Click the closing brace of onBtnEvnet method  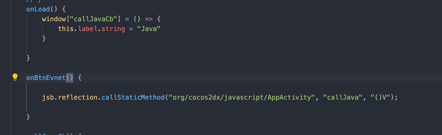point(28,117)
